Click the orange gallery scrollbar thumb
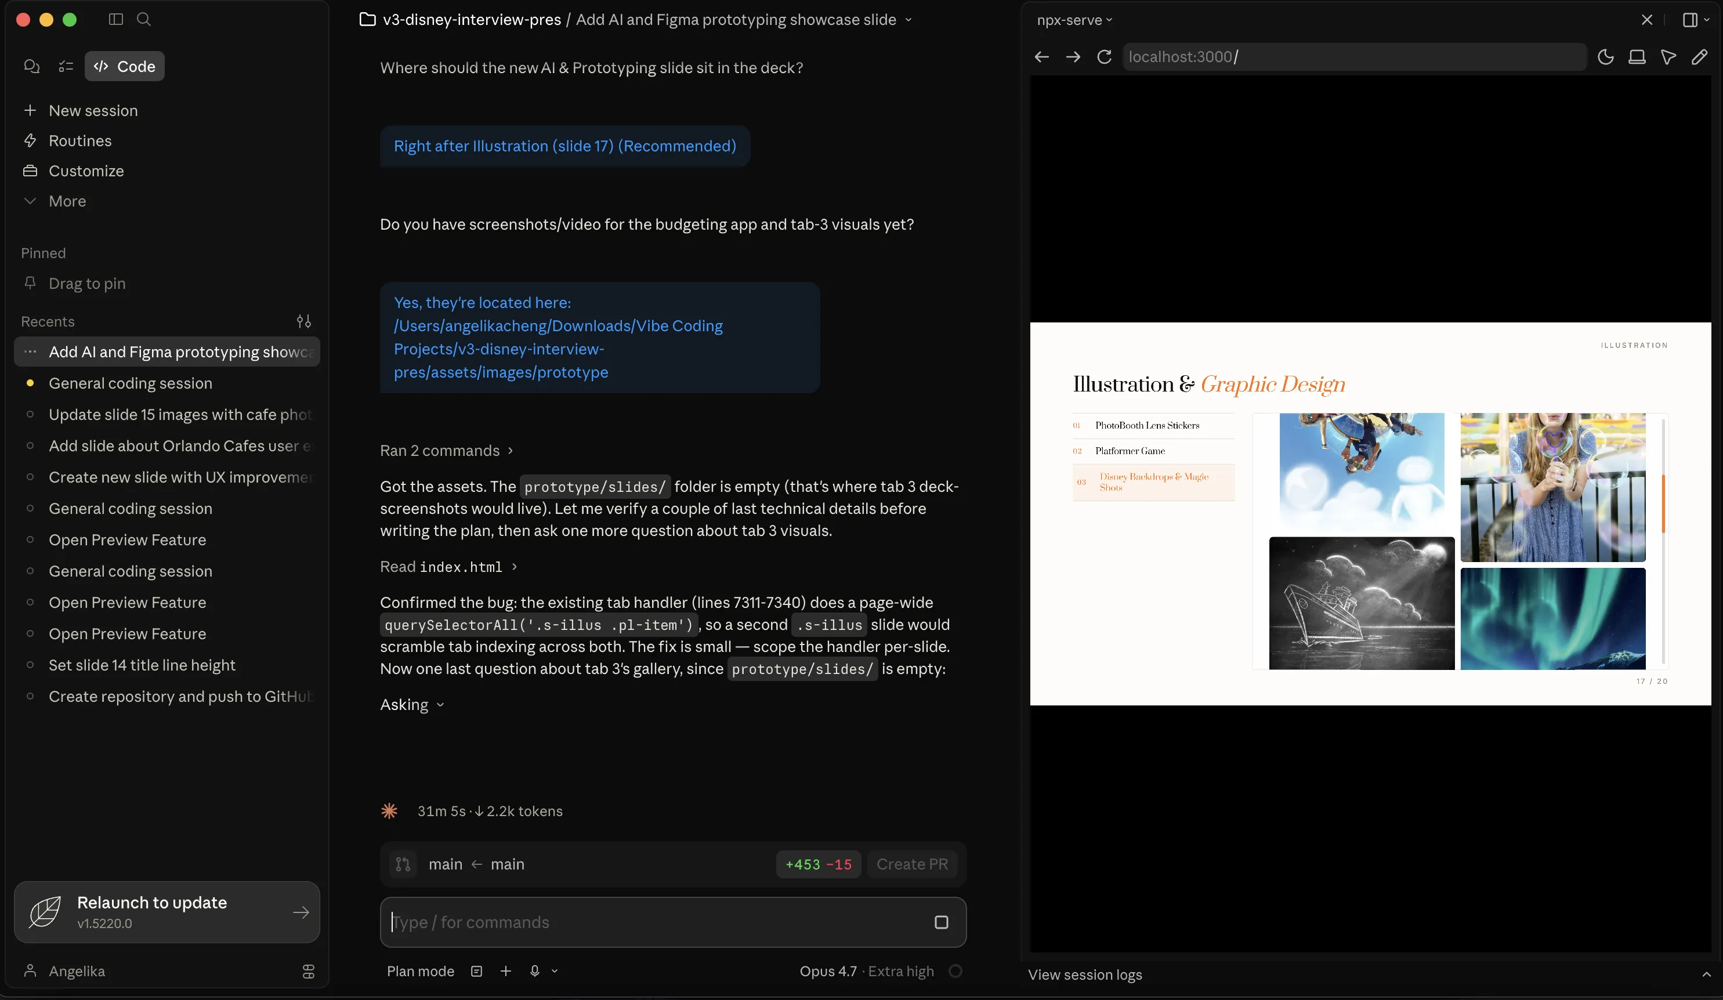This screenshot has width=1723, height=1000. point(1663,502)
